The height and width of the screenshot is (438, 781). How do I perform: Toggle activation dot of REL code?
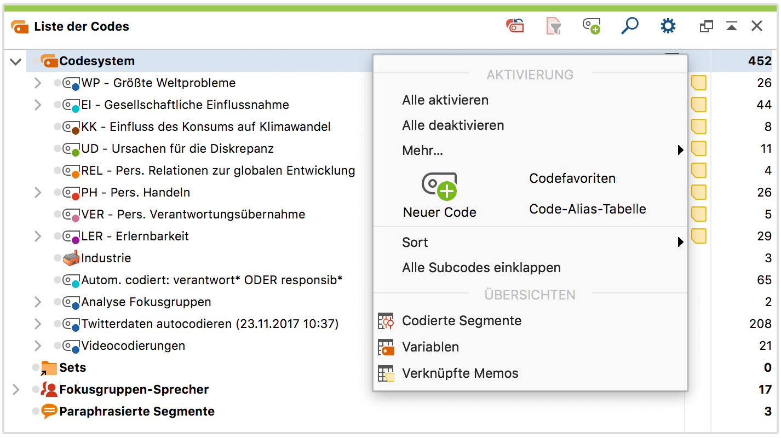point(58,171)
